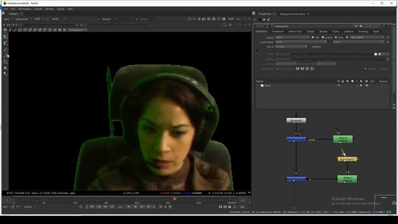Click the eye column header icon in shape list
398x224 pixels.
(x=338, y=82)
